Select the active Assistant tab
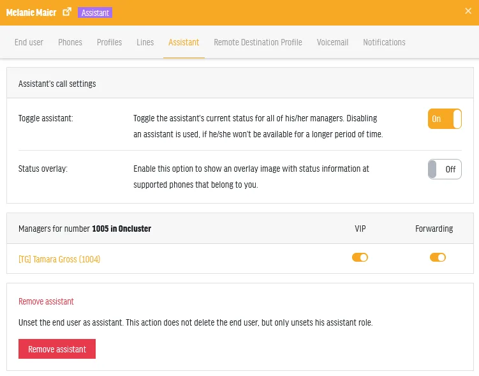The width and height of the screenshot is (479, 376). pos(184,42)
